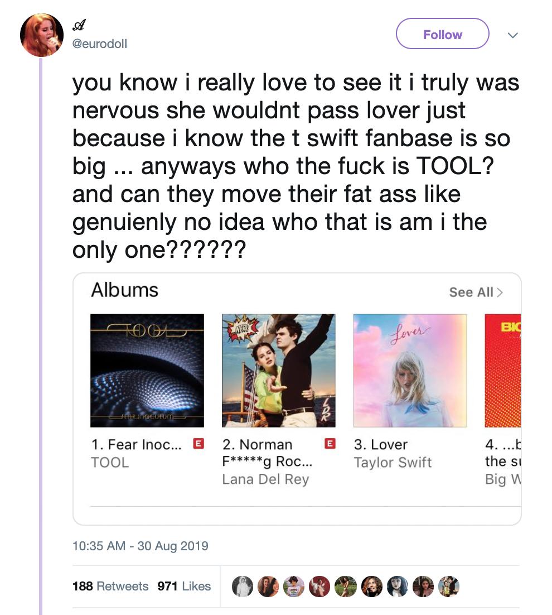Screen dimensions: 552x615
Task: Open the @eurodoll profile avatar
Action: 42,35
